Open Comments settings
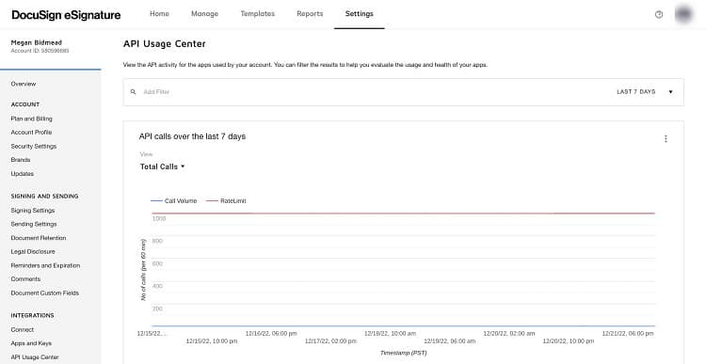The height and width of the screenshot is (364, 706). coord(25,279)
